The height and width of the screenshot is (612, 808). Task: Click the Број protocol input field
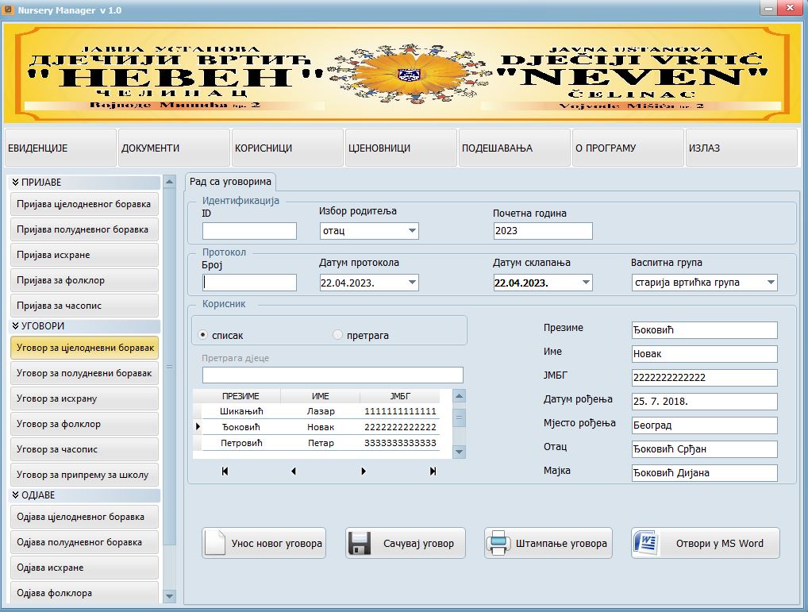tap(249, 283)
